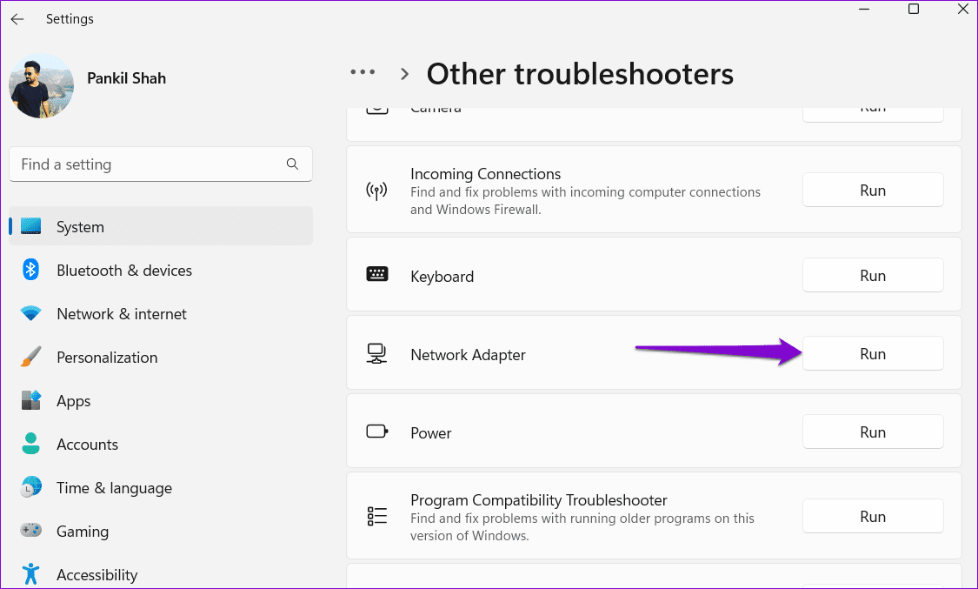Open Network & internet settings

click(x=121, y=314)
